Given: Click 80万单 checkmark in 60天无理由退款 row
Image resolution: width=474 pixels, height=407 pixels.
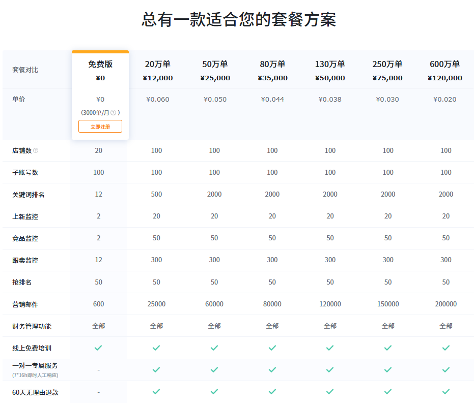Looking at the screenshot, I should (272, 392).
